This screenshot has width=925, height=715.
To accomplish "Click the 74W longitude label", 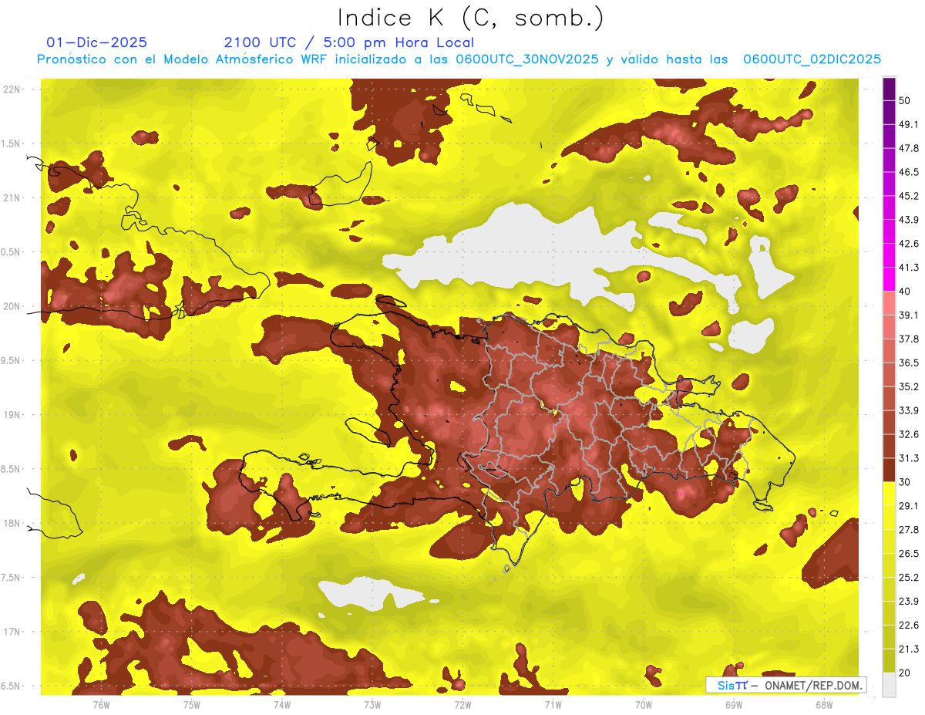I will point(281,705).
